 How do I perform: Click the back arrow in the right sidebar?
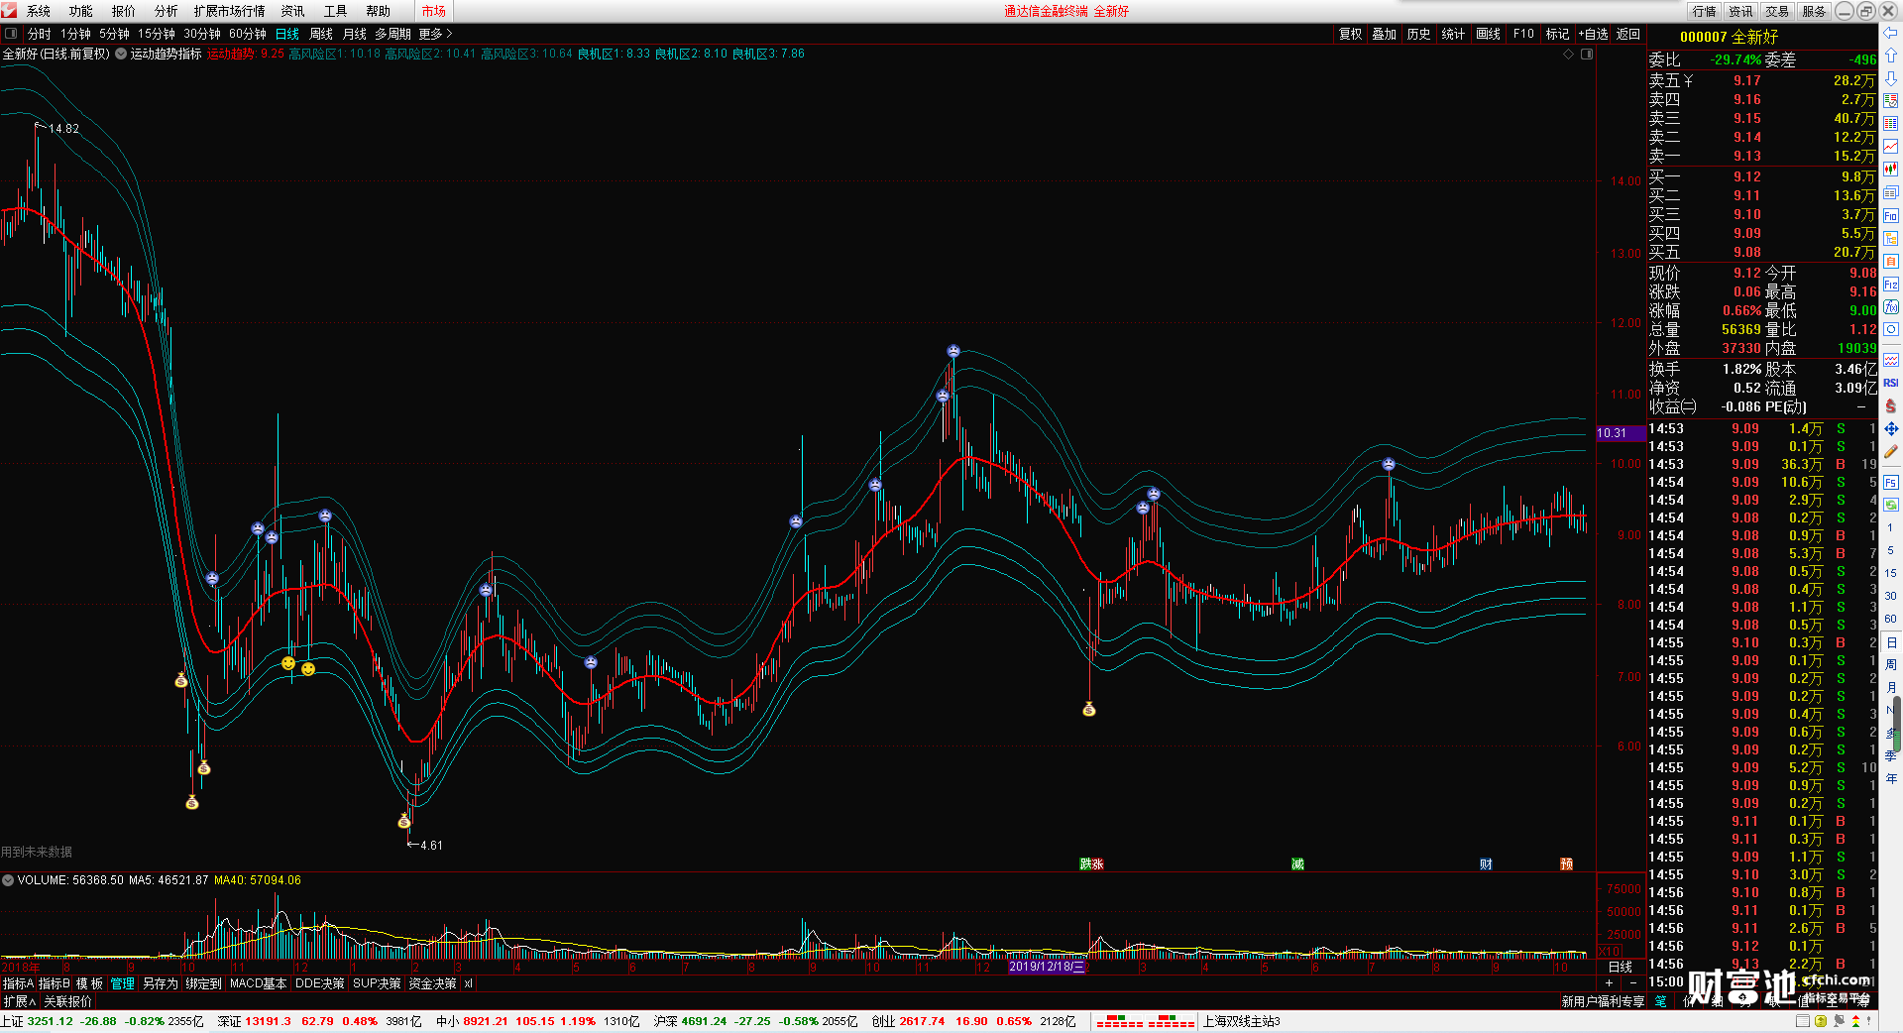coord(1891,33)
